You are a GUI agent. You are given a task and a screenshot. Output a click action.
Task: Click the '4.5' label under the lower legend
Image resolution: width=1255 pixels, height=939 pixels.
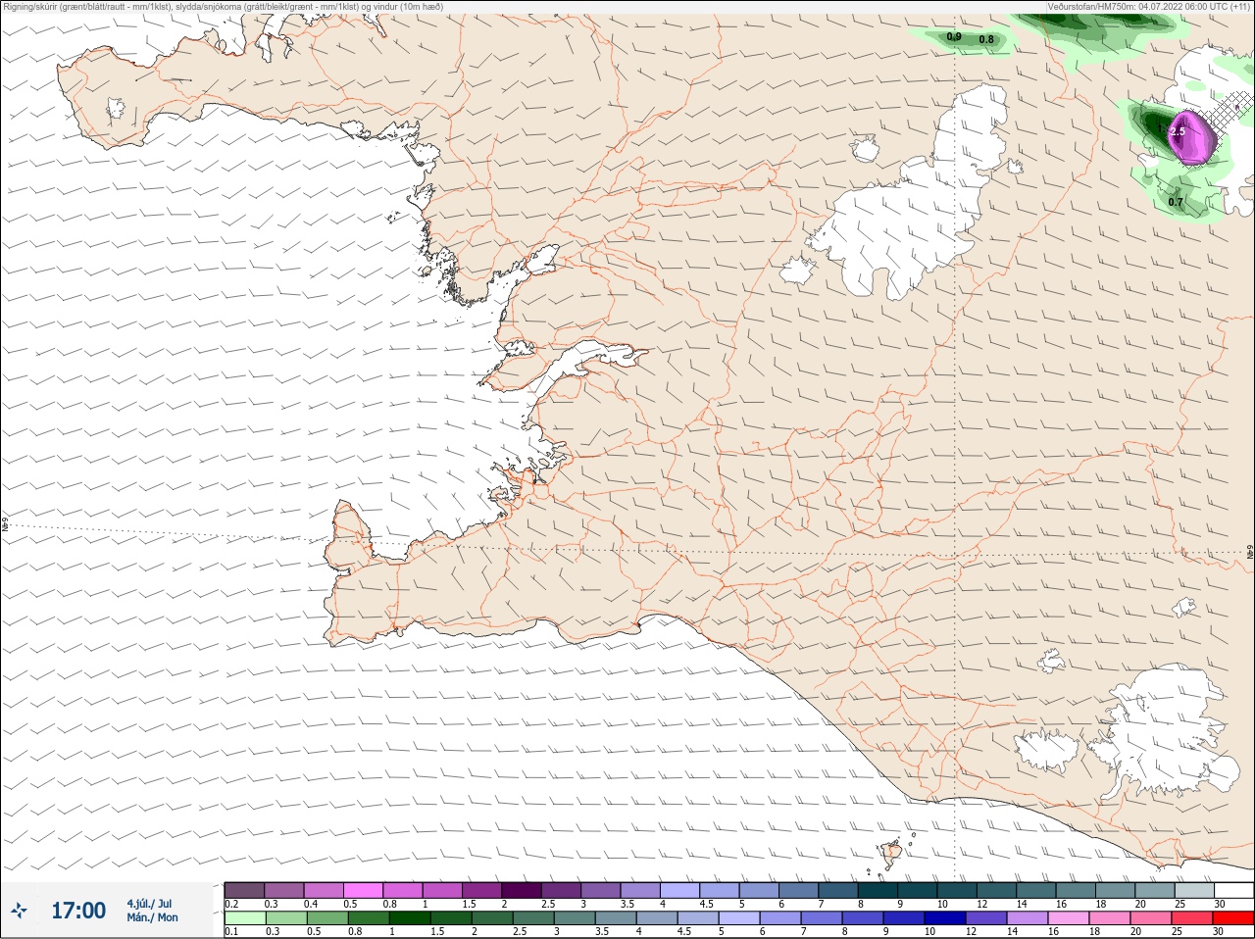(684, 932)
